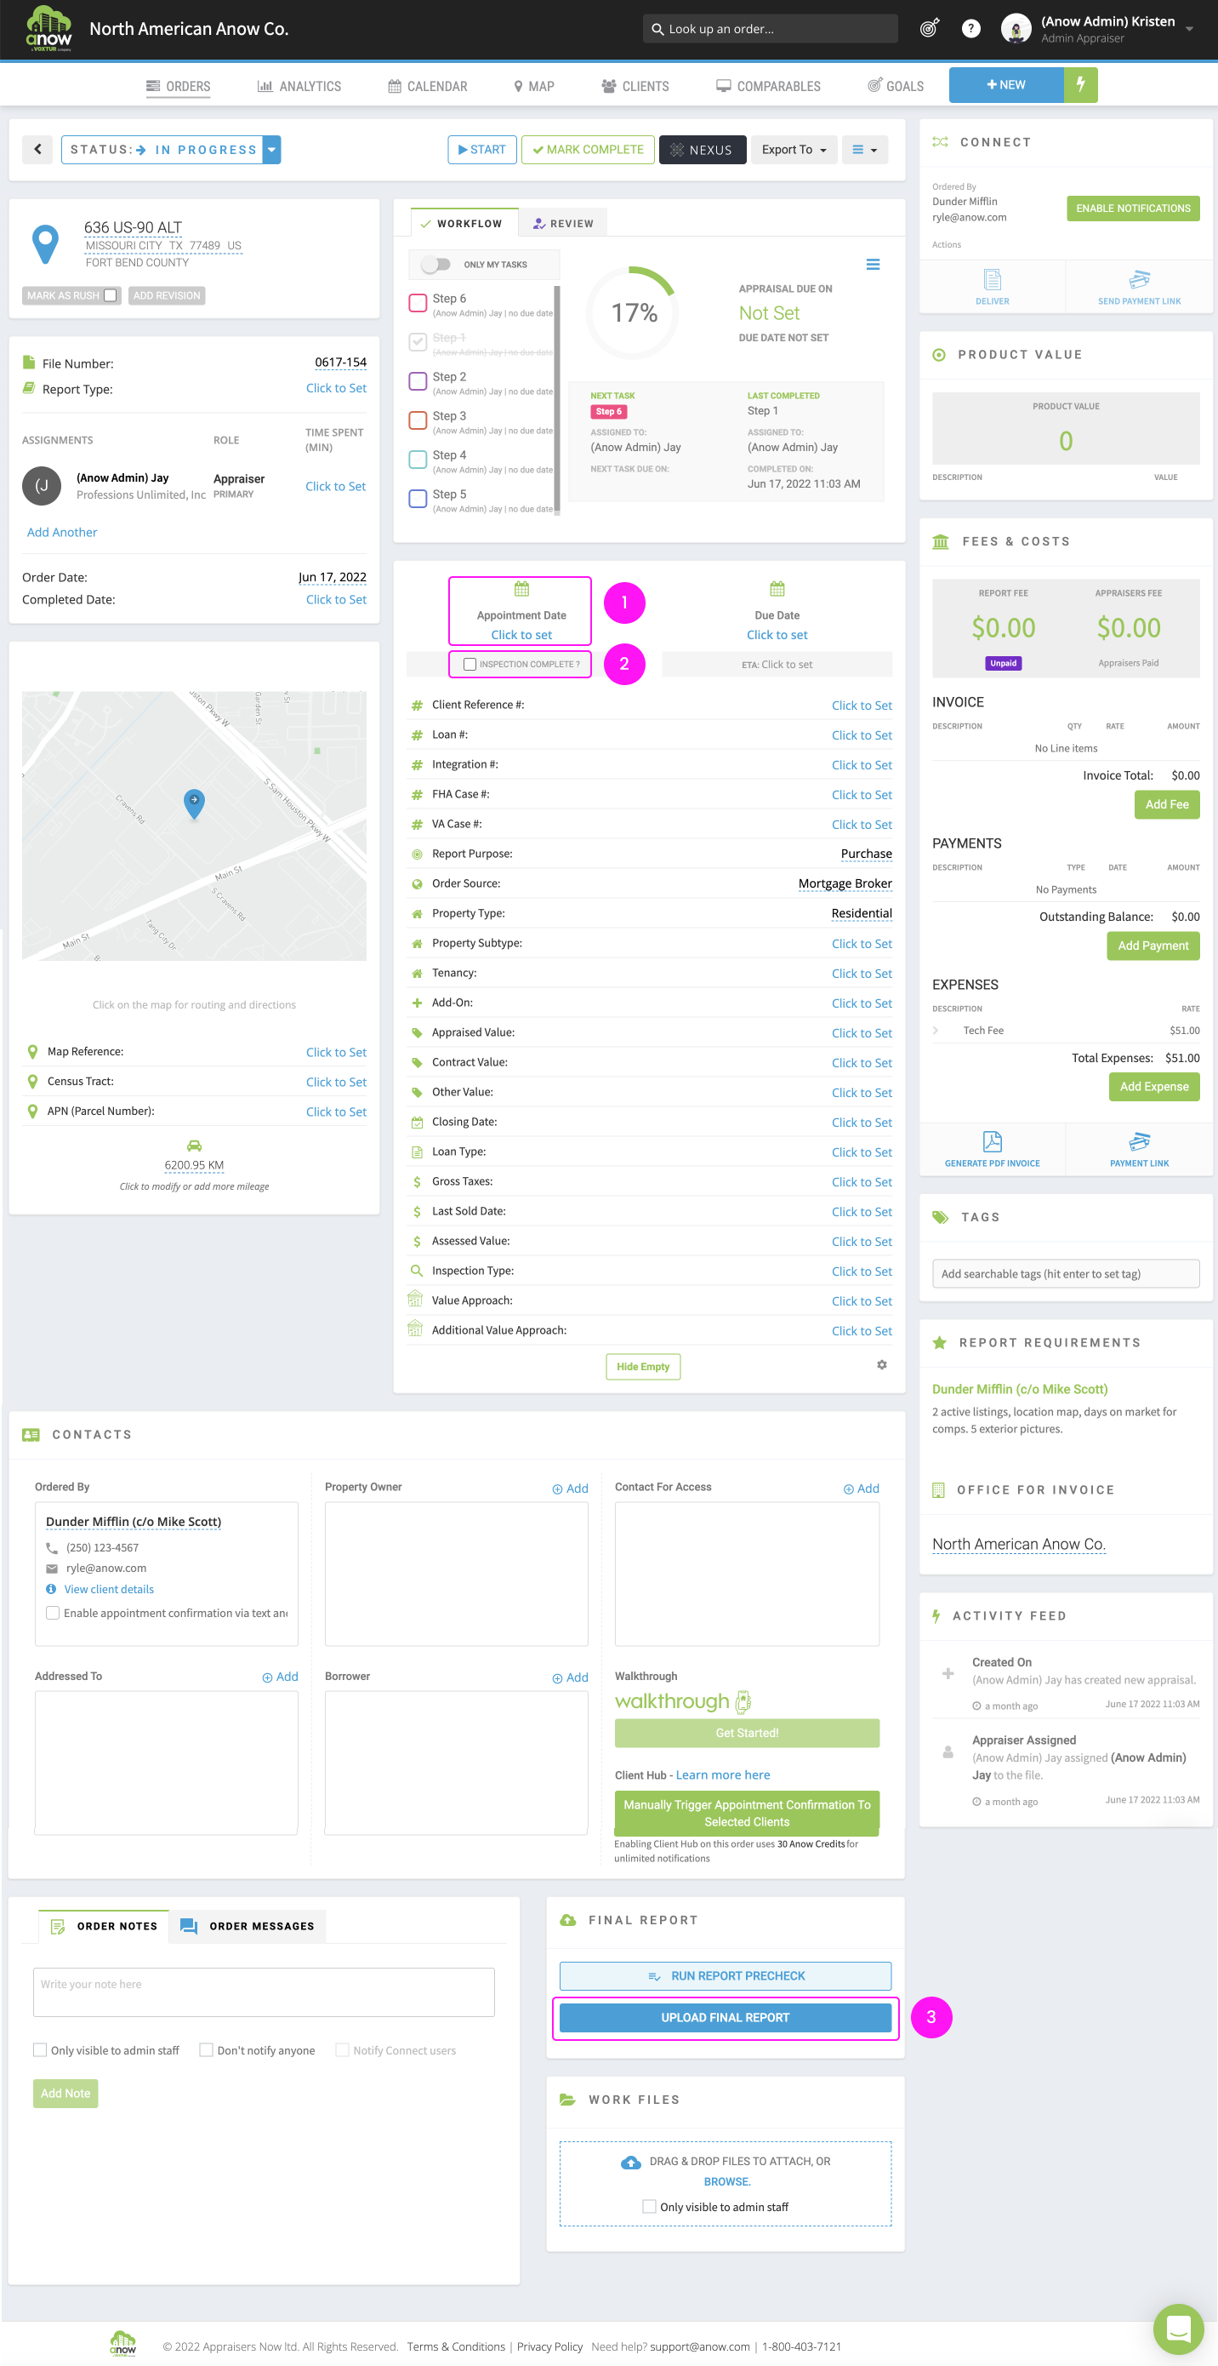
Task: Click the Due Date calendar icon
Action: click(x=777, y=589)
